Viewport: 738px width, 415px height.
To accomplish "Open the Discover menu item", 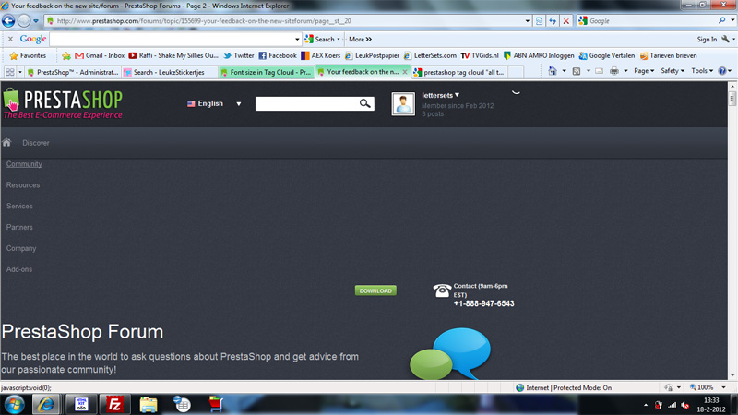I will click(36, 143).
